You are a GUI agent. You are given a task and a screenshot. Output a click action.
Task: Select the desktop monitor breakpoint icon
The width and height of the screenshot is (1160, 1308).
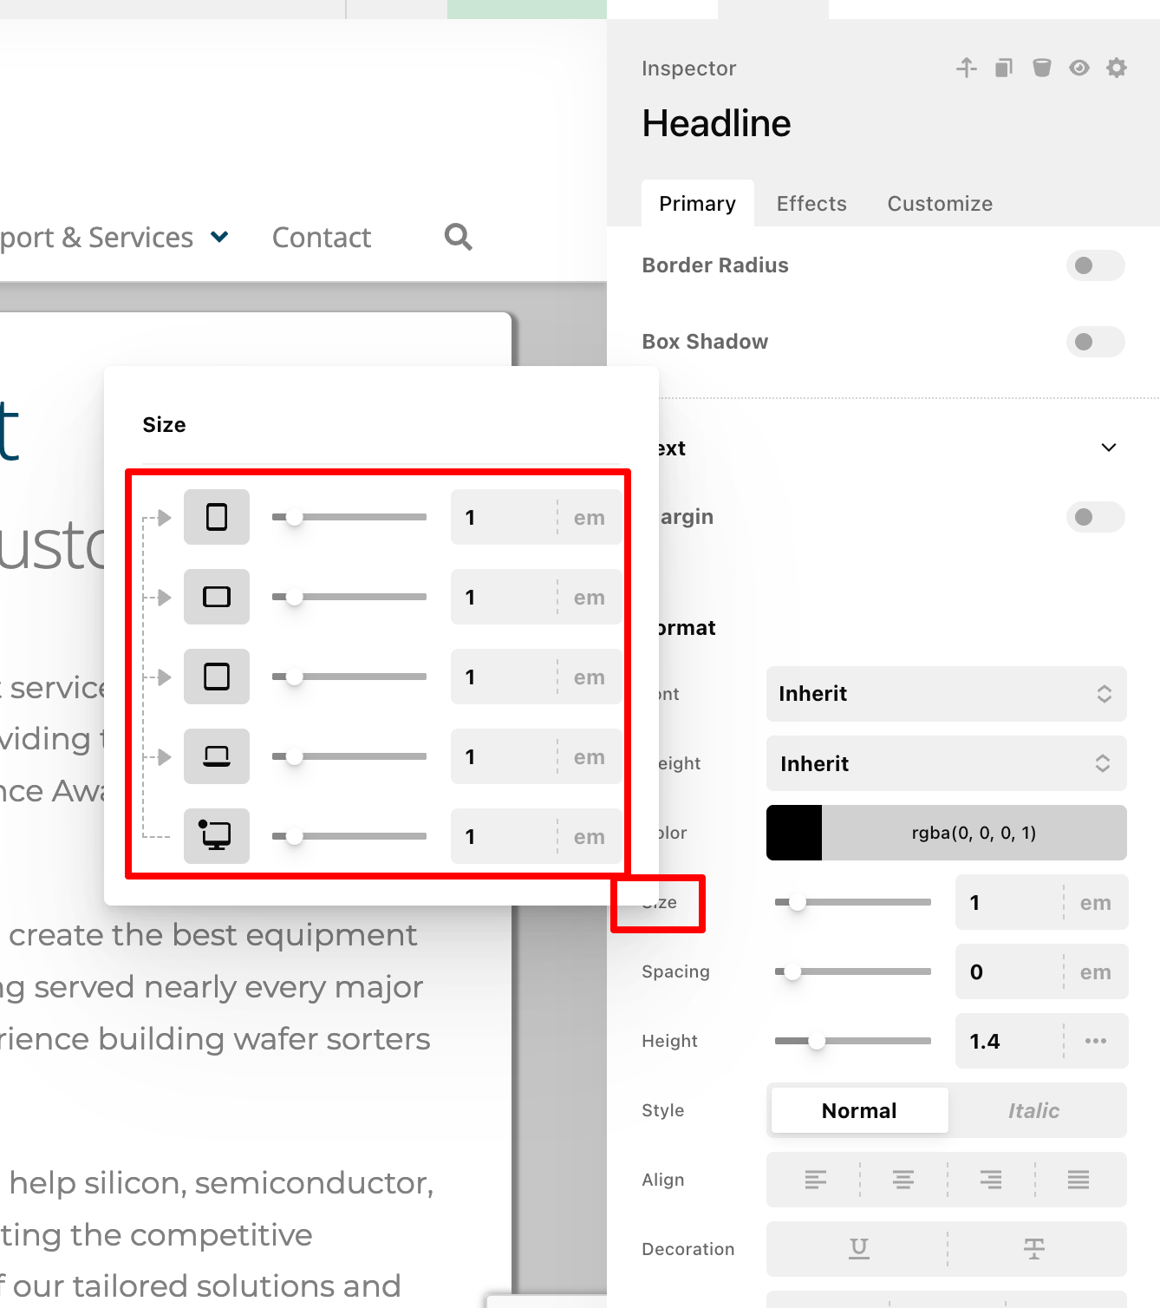tap(217, 836)
